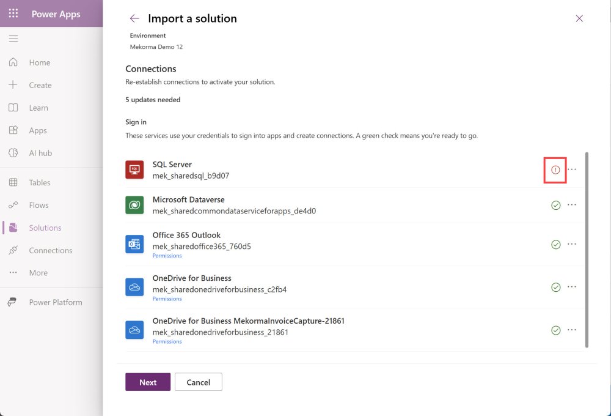Click the Flows icon in sidebar
Viewport: 611px width, 416px height.
(x=13, y=205)
